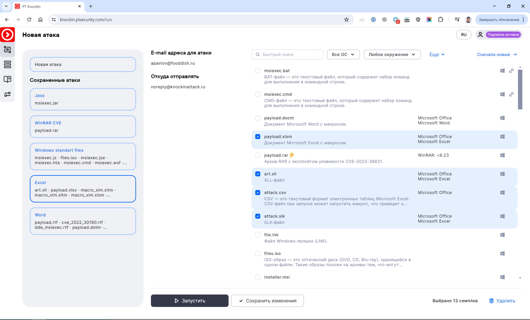The image size is (530, 320).
Task: Open the Chrome tab search dropdown arrow
Action: (x=6, y=6)
